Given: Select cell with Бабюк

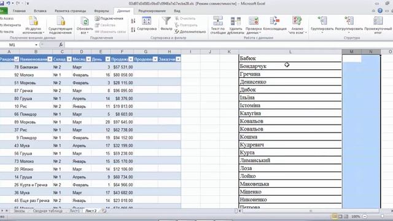Looking at the screenshot, I should pos(290,58).
